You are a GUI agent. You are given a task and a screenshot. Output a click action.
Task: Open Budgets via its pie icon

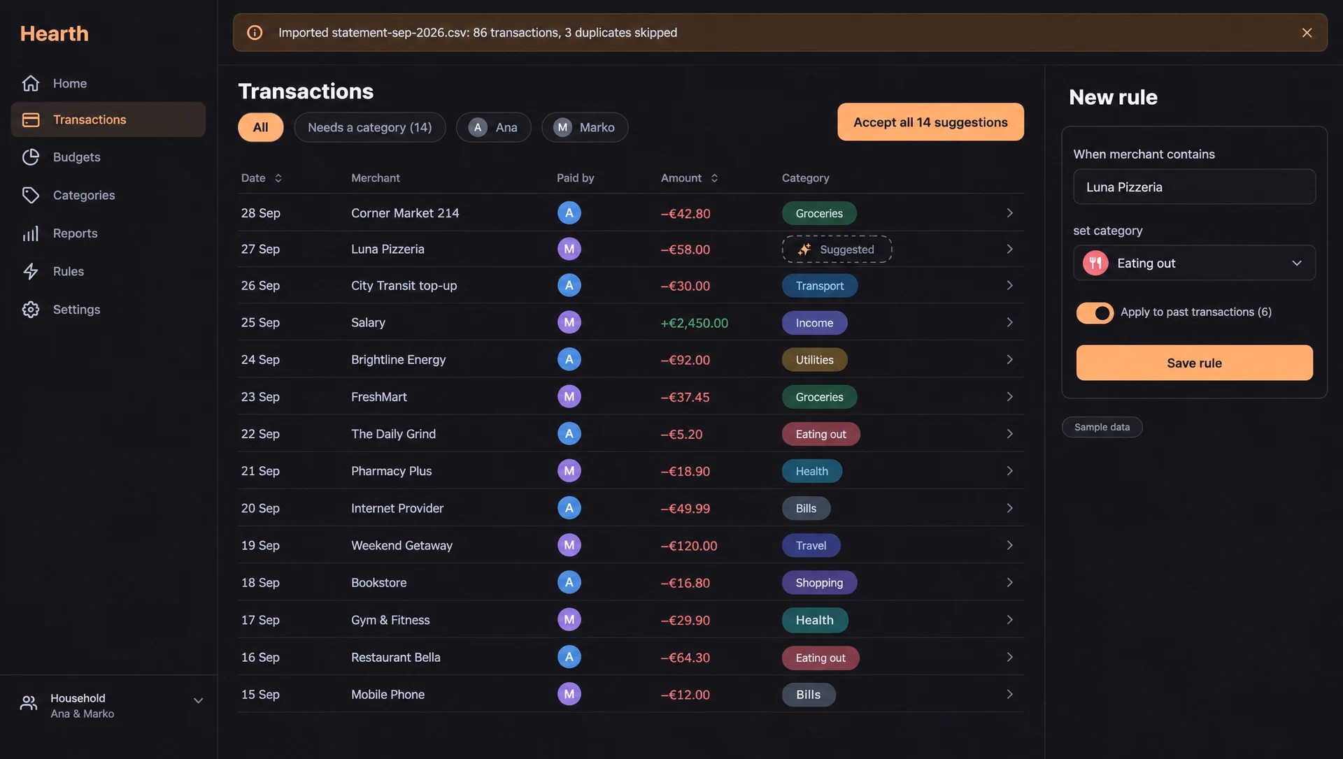pos(31,157)
